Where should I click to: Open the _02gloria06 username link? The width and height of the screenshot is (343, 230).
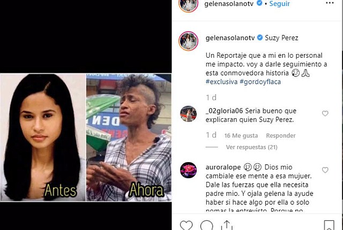(x=224, y=111)
